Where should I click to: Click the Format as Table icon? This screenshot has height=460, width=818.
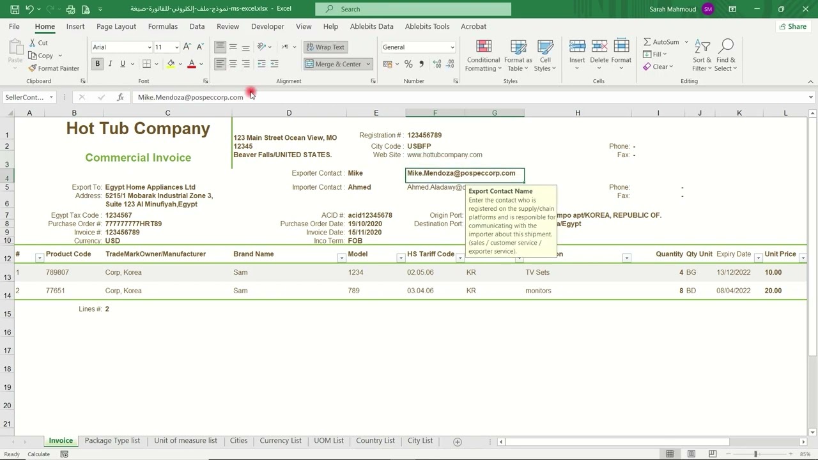[518, 47]
